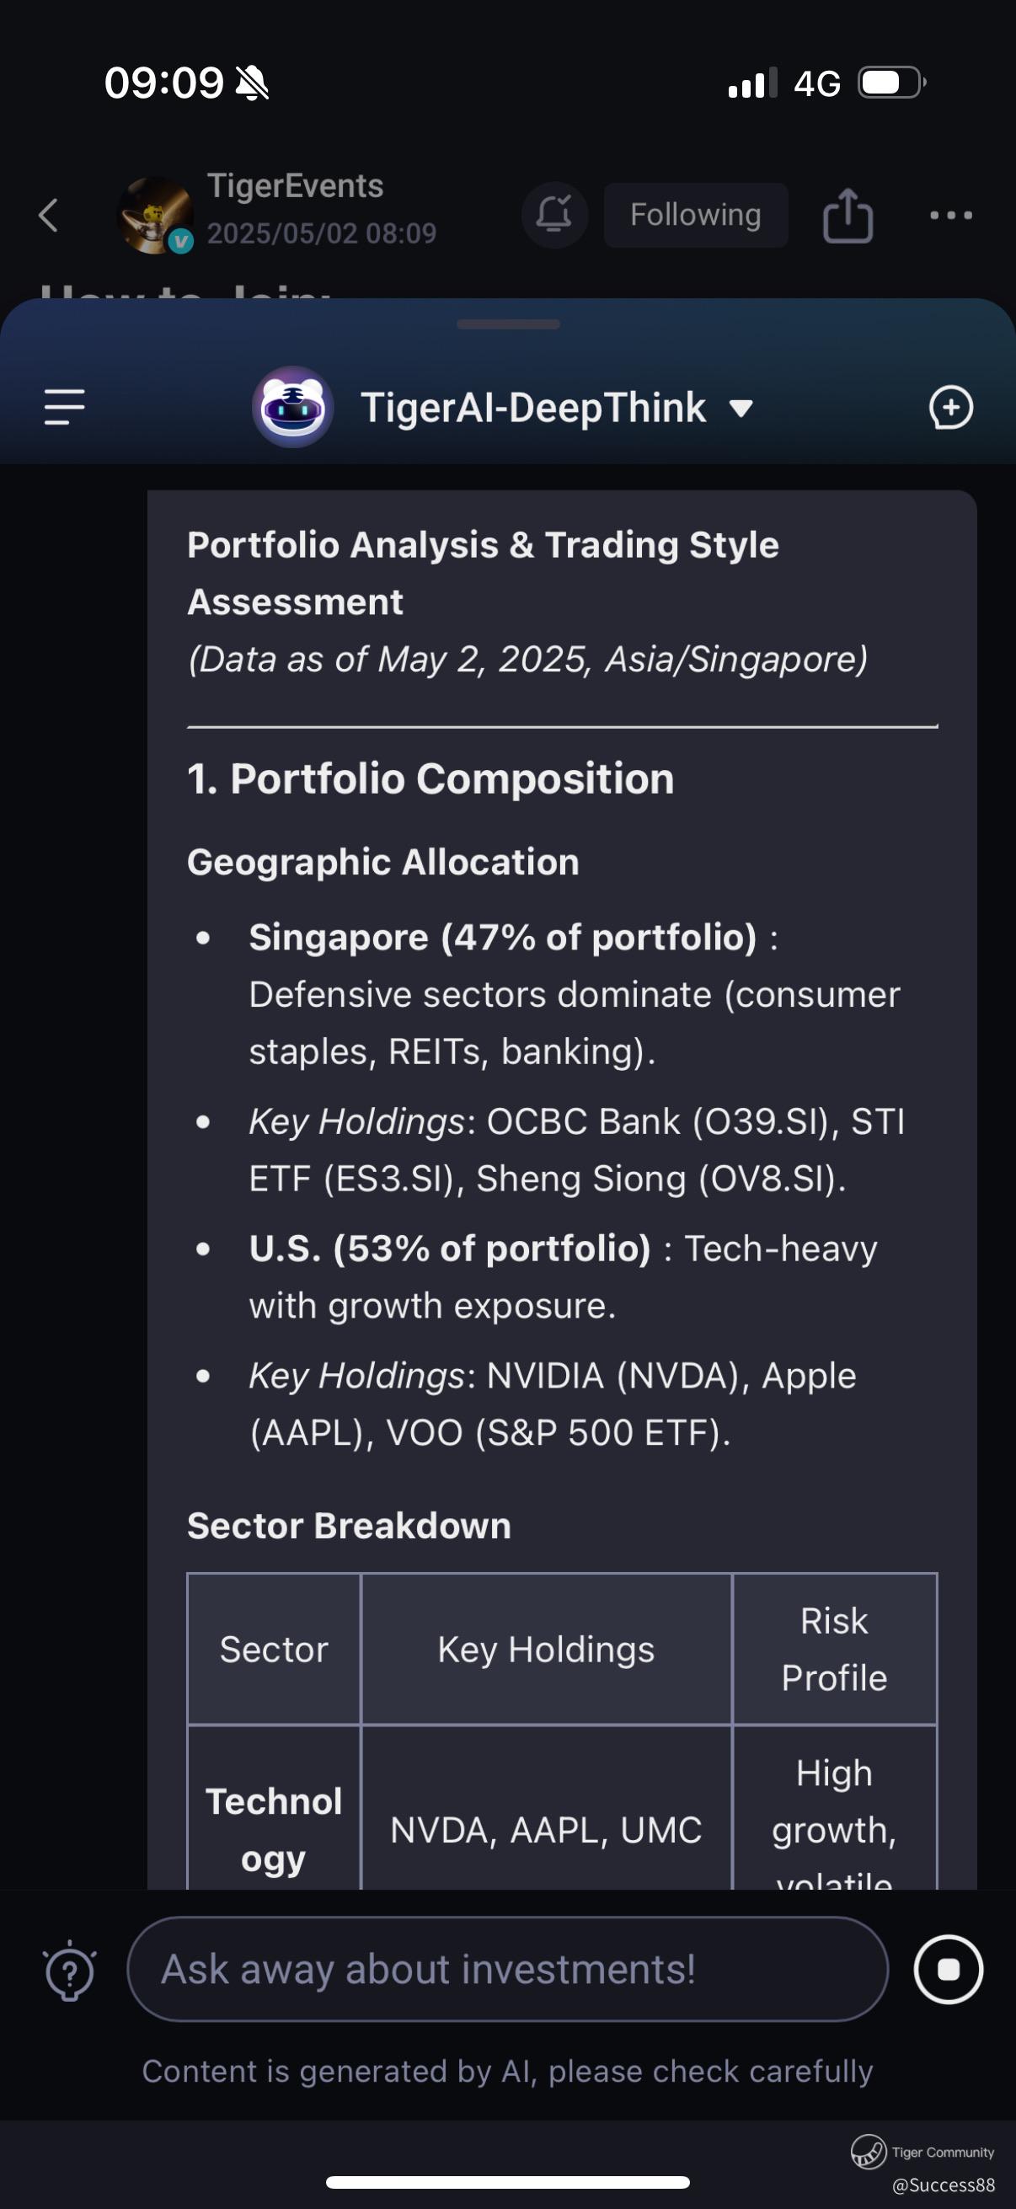Tap the Sector column header
Viewport: 1016px width, 2209px height.
(x=274, y=1649)
